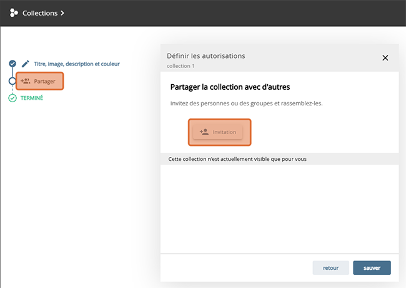The width and height of the screenshot is (406, 288).
Task: Save permissions with the sauver button
Action: [x=372, y=268]
